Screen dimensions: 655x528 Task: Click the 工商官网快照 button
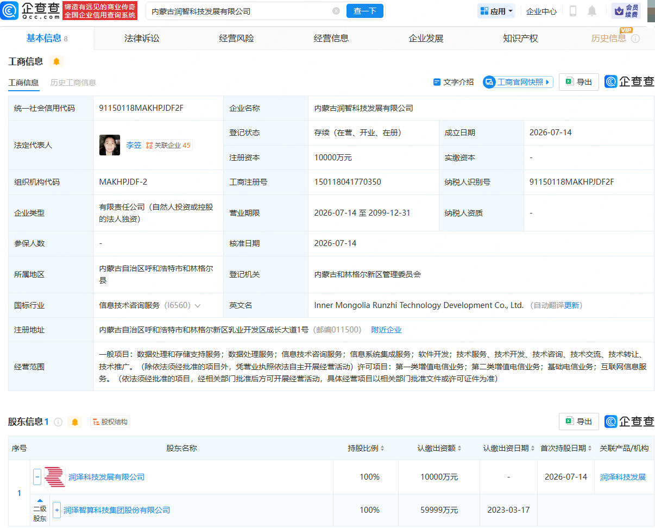518,82
